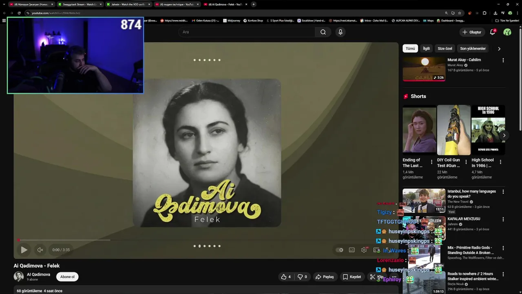Open High School In 1986 short
The height and width of the screenshot is (294, 522).
pos(488,130)
